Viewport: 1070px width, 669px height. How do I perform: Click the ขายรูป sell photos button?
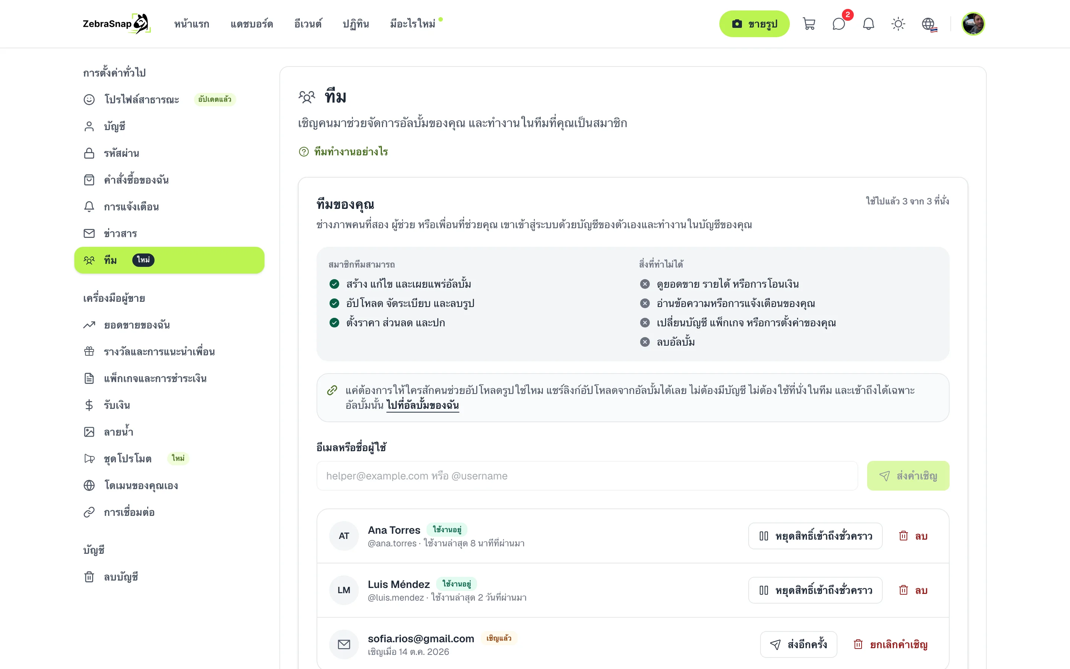[754, 24]
